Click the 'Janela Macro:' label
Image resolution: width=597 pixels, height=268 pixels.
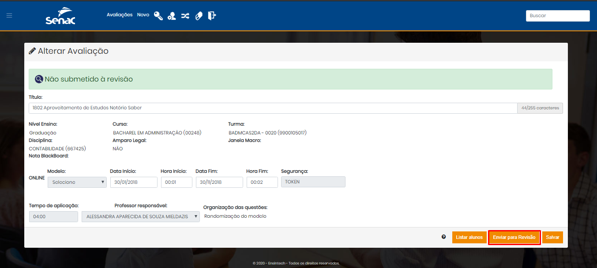244,141
